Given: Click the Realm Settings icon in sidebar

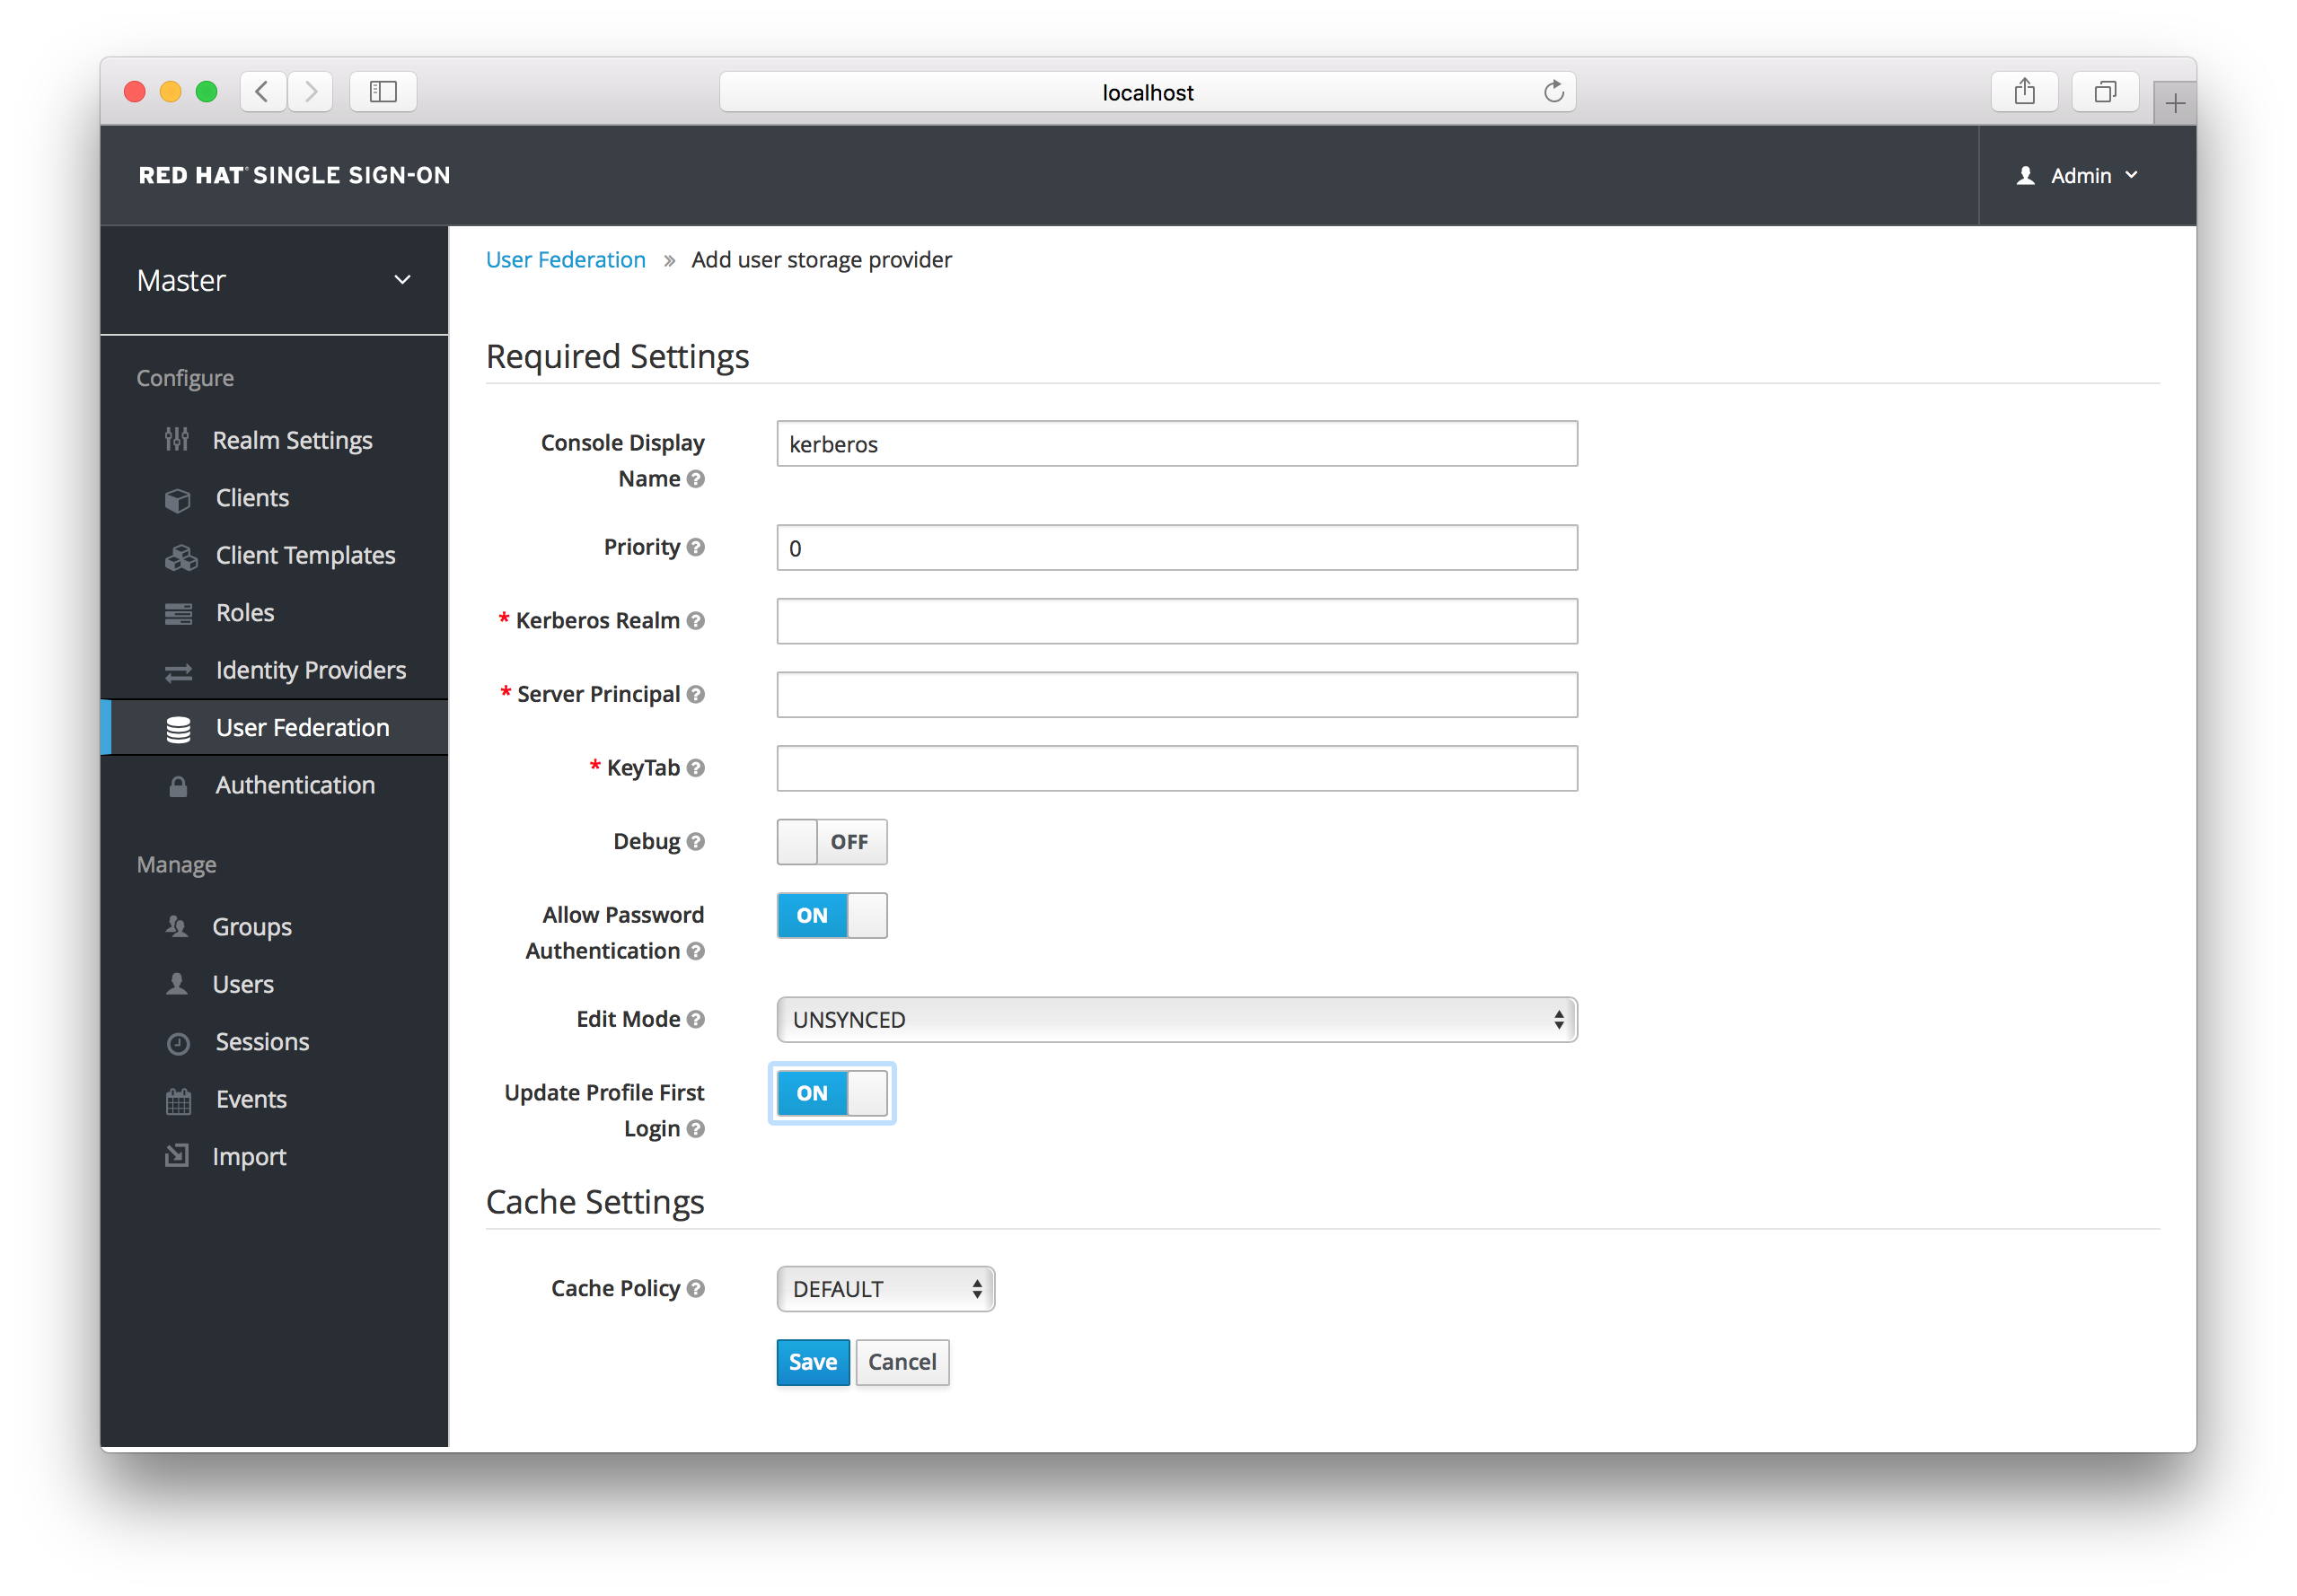Looking at the screenshot, I should [x=176, y=440].
